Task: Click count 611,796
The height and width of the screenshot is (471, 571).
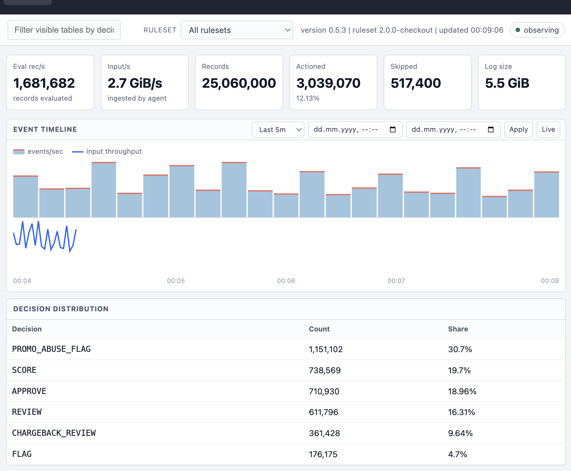Action: click(324, 412)
